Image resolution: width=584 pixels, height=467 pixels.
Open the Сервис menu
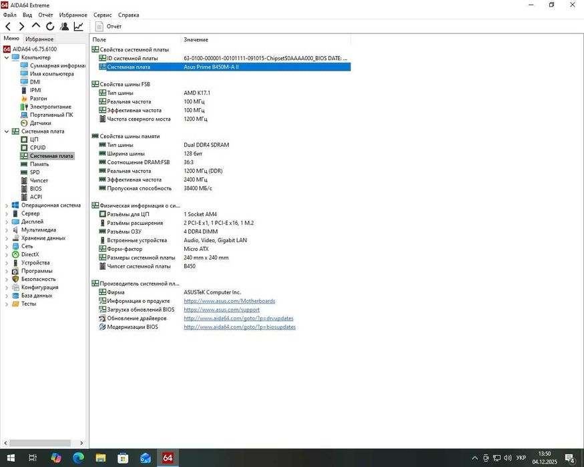[102, 15]
